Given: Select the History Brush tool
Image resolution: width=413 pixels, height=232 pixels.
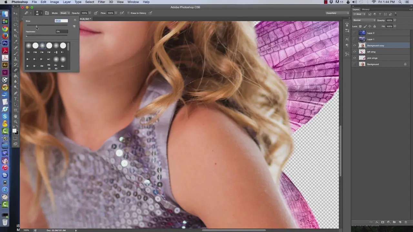Looking at the screenshot, I should 15,64.
